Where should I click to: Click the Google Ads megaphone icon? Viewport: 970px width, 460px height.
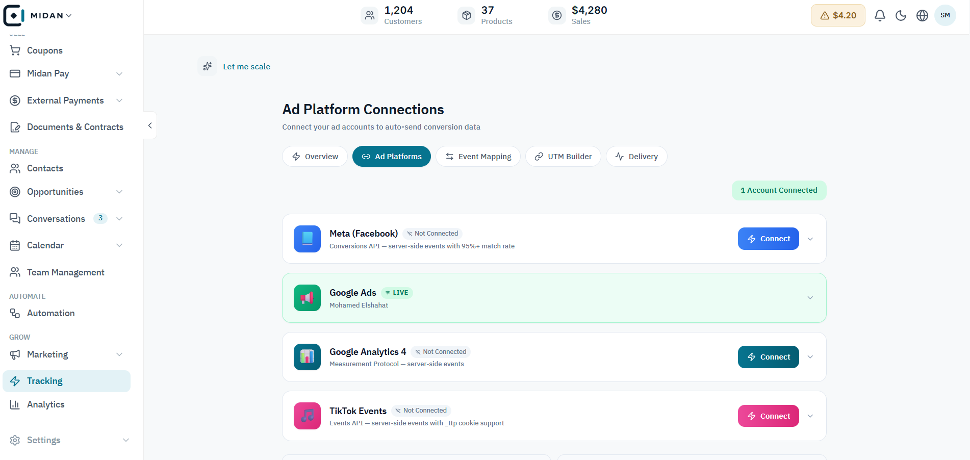(307, 298)
